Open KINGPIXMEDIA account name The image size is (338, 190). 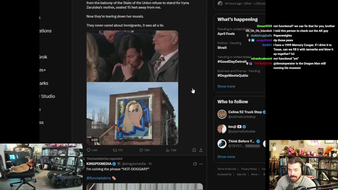pyautogui.click(x=99, y=164)
